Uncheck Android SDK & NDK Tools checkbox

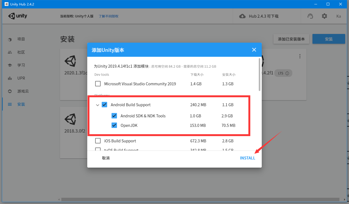click(x=114, y=116)
